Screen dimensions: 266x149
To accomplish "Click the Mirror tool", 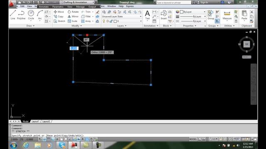I will point(73,17).
